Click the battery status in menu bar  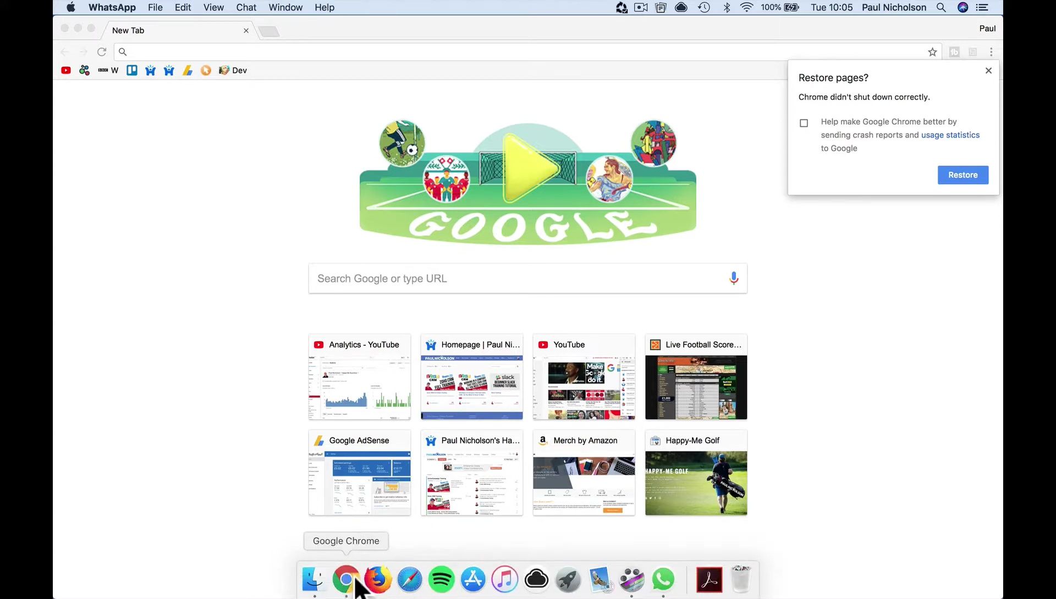coord(780,7)
